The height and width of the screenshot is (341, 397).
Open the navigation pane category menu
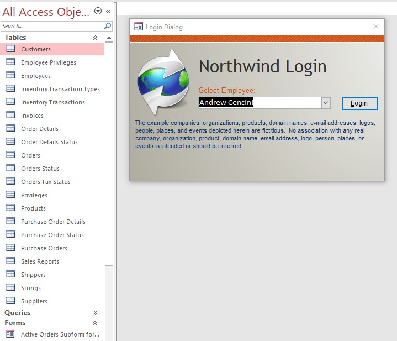pos(98,11)
